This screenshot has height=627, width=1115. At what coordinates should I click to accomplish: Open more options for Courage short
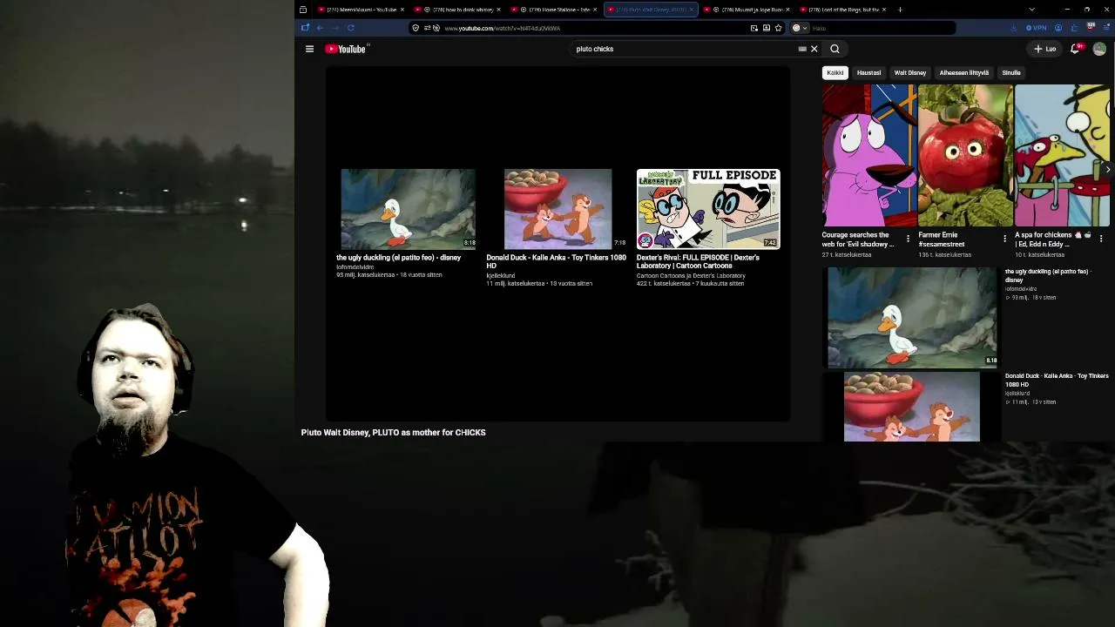pos(908,239)
